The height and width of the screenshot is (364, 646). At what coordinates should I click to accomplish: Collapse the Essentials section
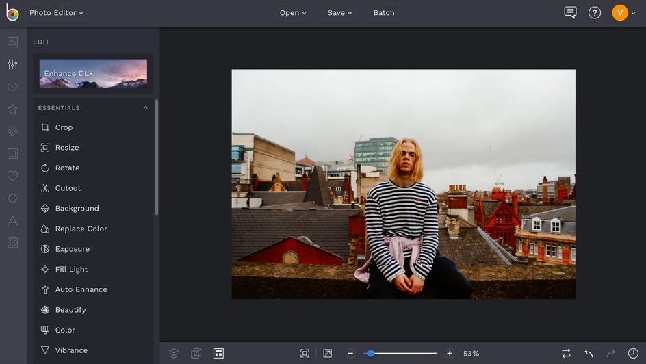(145, 108)
